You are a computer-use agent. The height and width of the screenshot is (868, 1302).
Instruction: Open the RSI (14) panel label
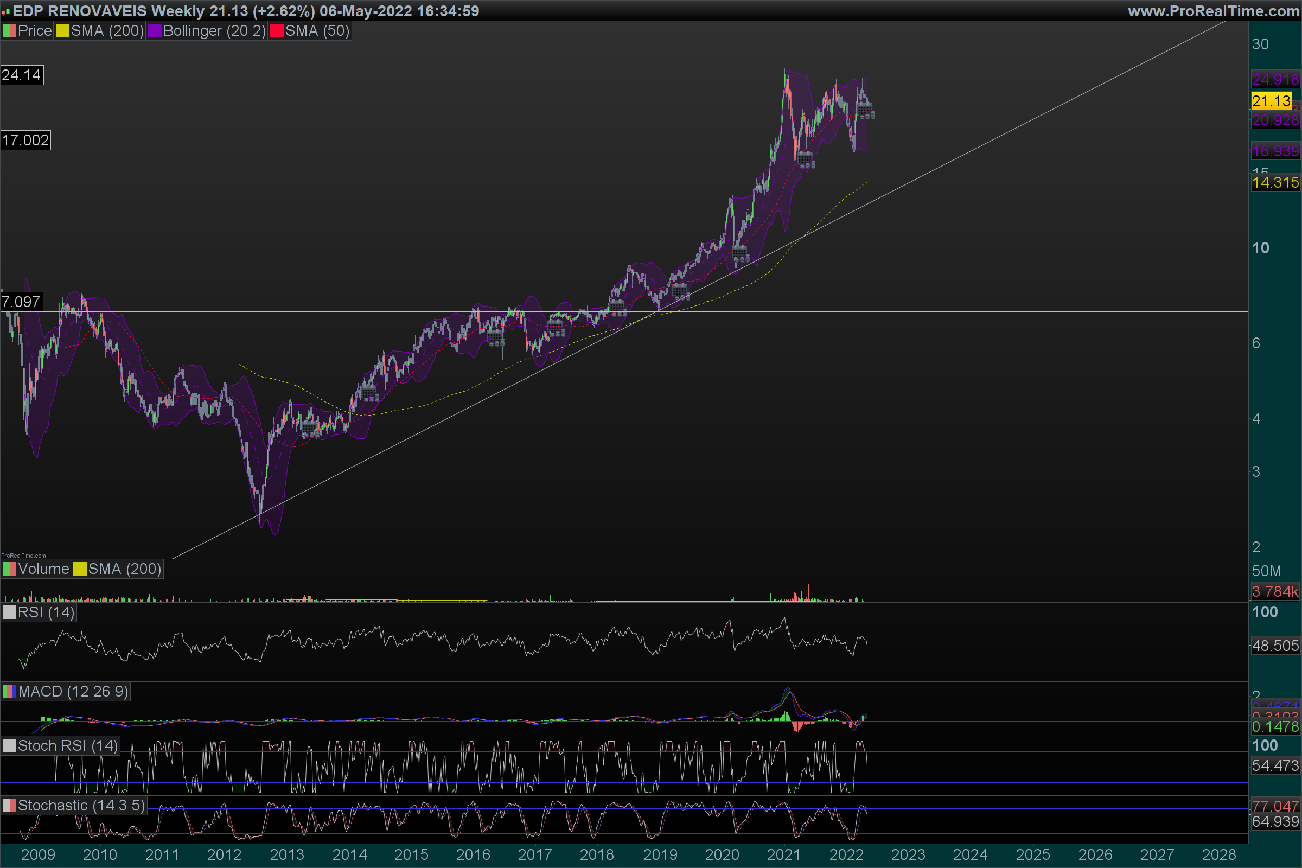click(x=46, y=612)
